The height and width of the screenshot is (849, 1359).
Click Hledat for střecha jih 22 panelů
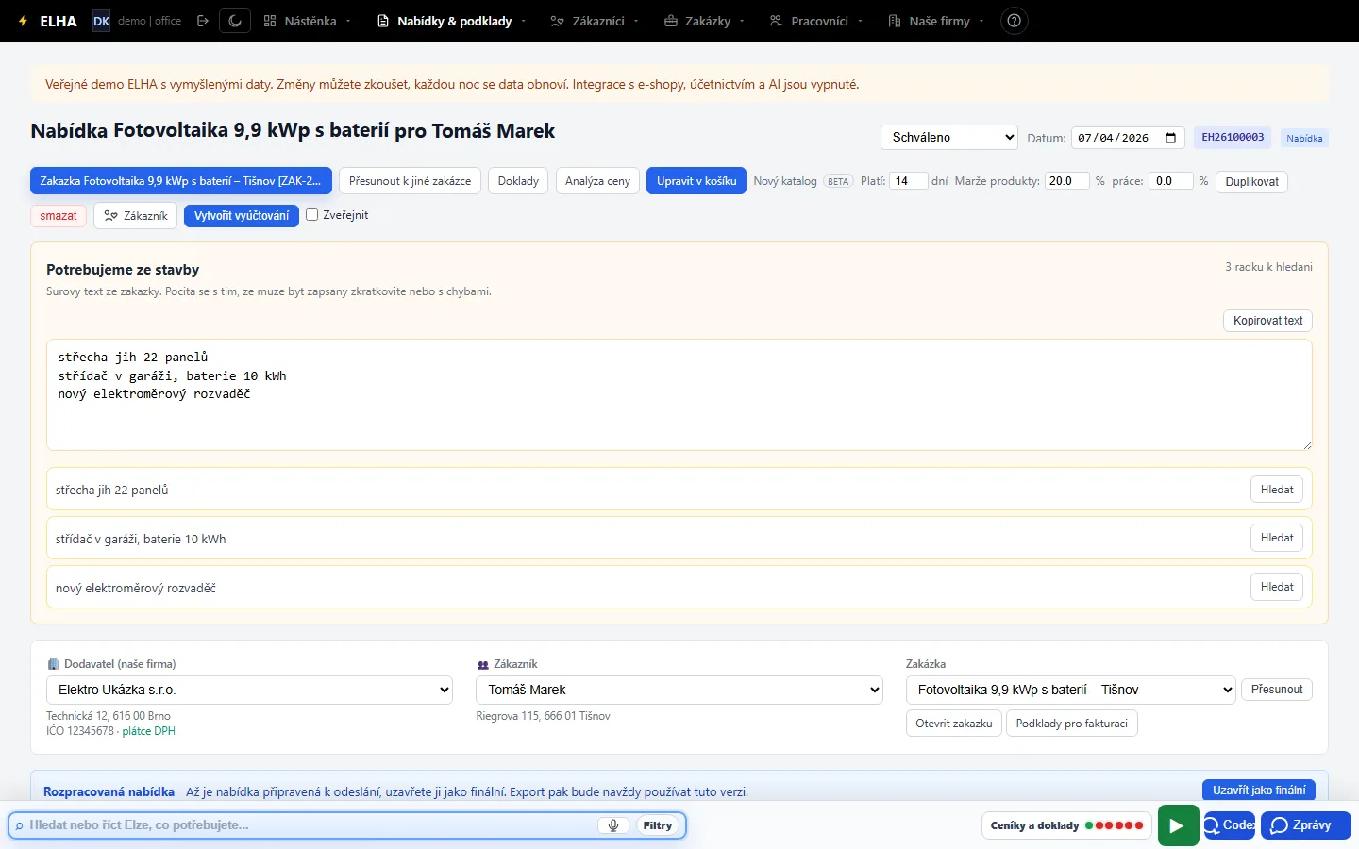1277,490
